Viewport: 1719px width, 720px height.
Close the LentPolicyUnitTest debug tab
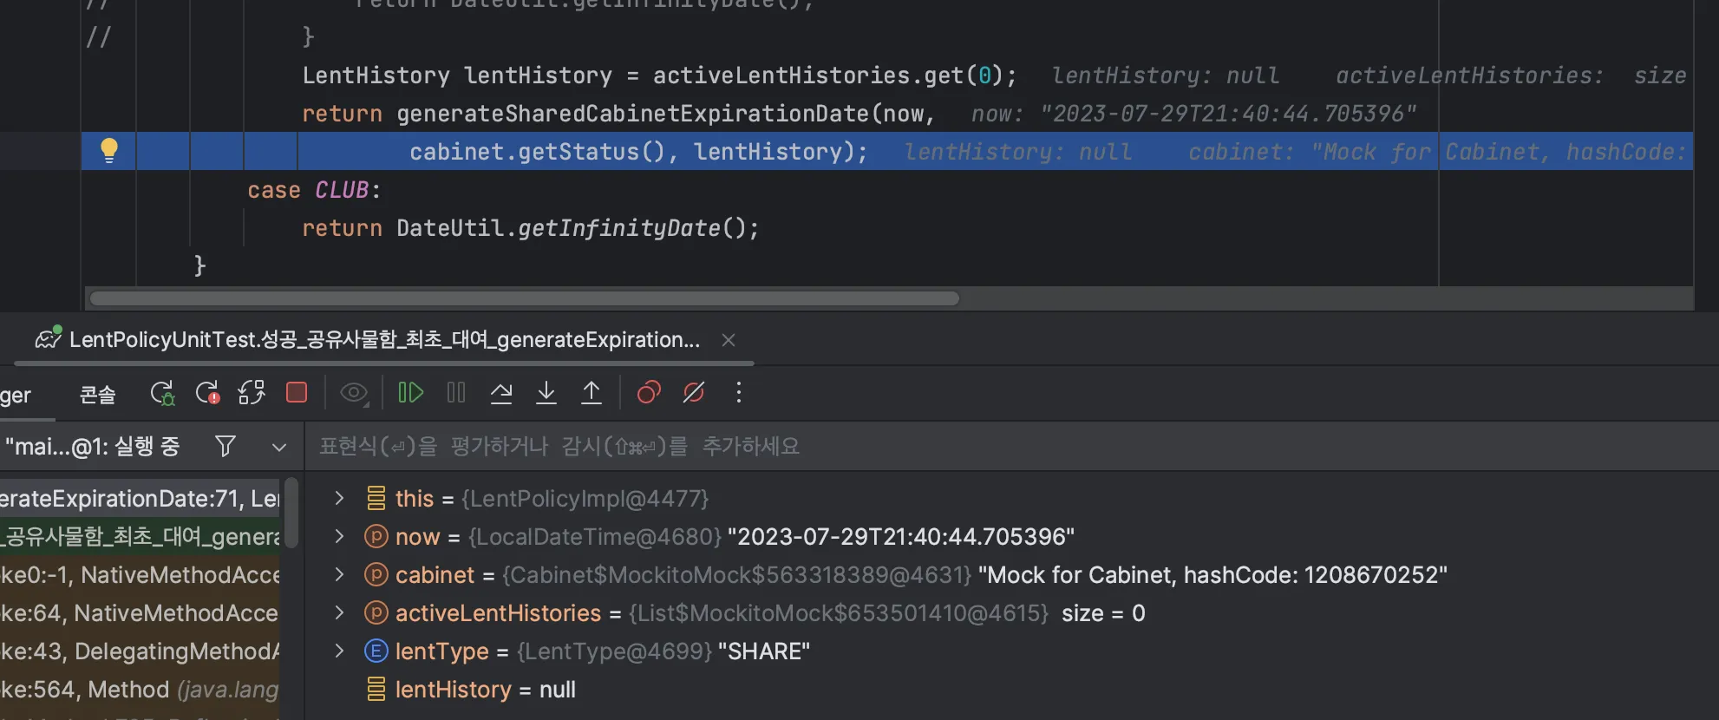coord(729,340)
